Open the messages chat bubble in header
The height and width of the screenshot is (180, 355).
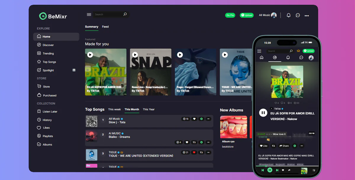pyautogui.click(x=298, y=15)
